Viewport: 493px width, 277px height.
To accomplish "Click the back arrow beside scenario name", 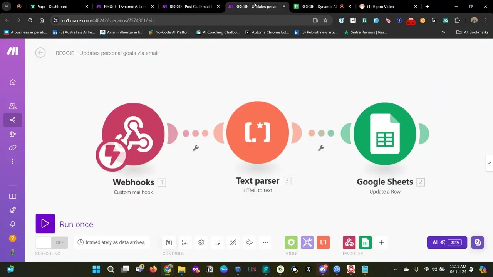I will click(40, 53).
